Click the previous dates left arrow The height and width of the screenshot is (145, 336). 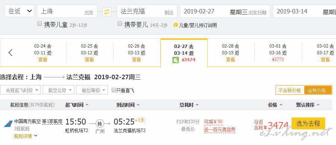coord(10,52)
